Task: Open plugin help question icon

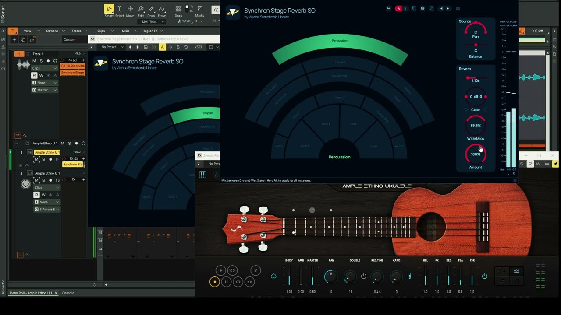Action: tap(423, 8)
